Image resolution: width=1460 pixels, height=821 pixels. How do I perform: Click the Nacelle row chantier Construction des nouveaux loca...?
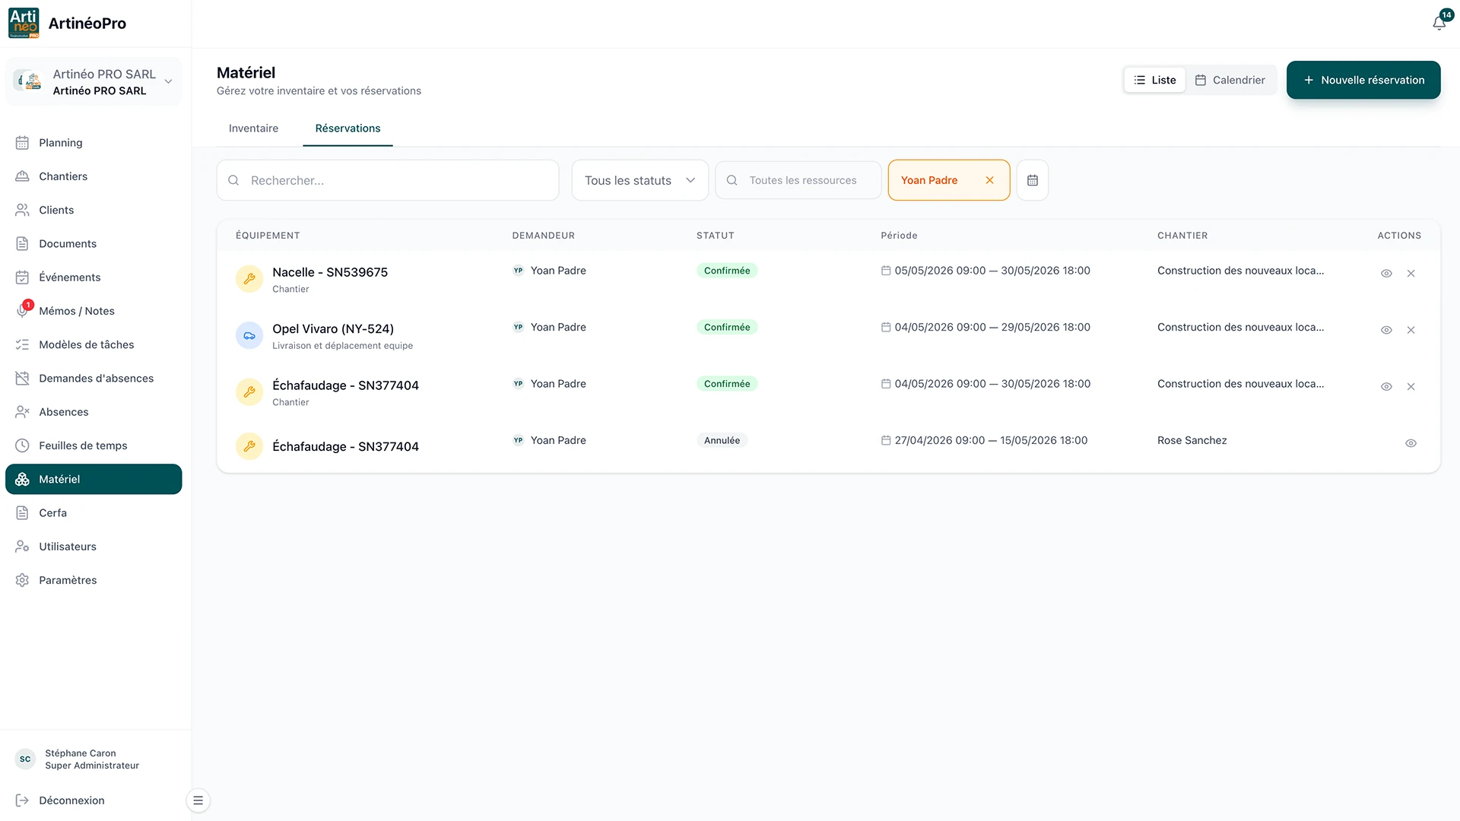1240,271
